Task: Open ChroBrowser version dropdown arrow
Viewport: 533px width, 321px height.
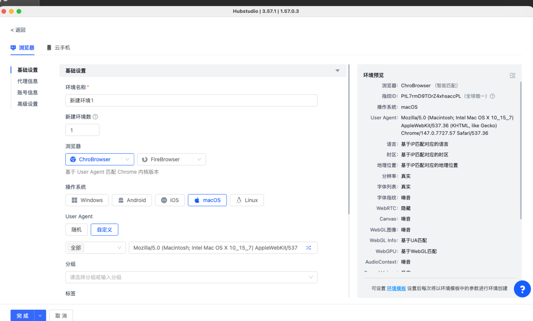Action: tap(127, 159)
